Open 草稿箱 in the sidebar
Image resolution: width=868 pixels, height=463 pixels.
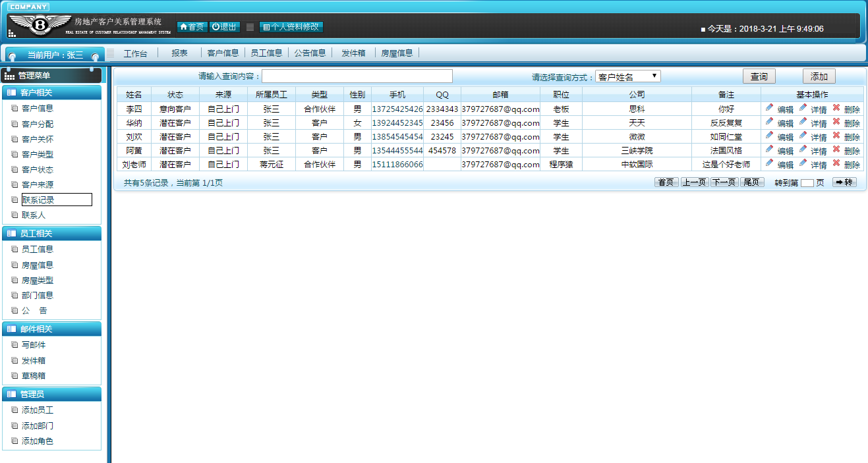(34, 375)
